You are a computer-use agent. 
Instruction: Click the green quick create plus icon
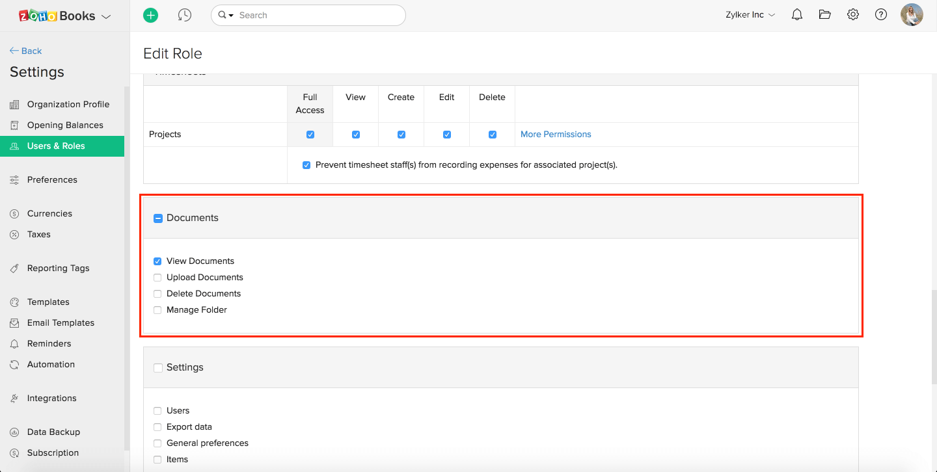(x=150, y=15)
